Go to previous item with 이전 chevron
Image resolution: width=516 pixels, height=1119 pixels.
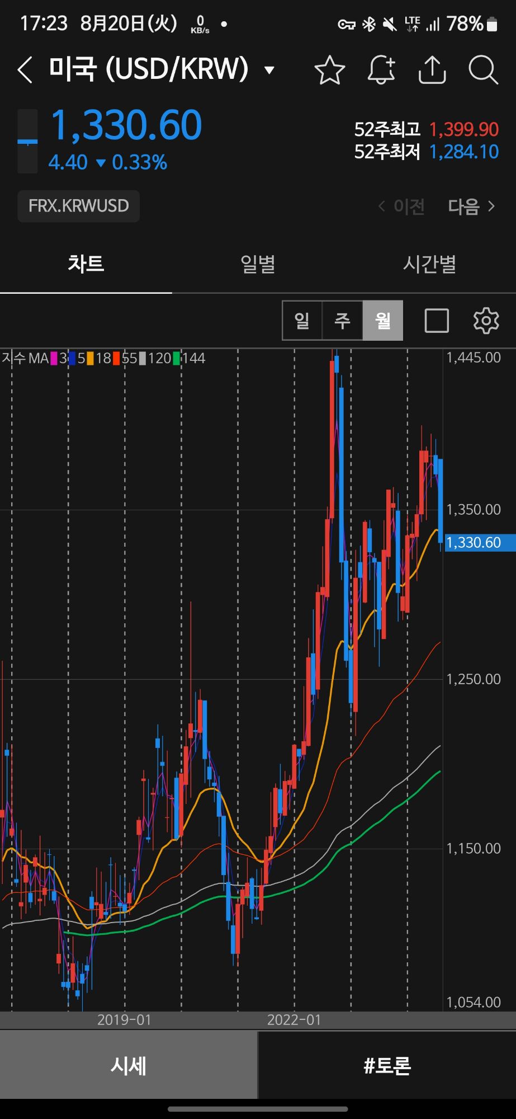pyautogui.click(x=402, y=206)
